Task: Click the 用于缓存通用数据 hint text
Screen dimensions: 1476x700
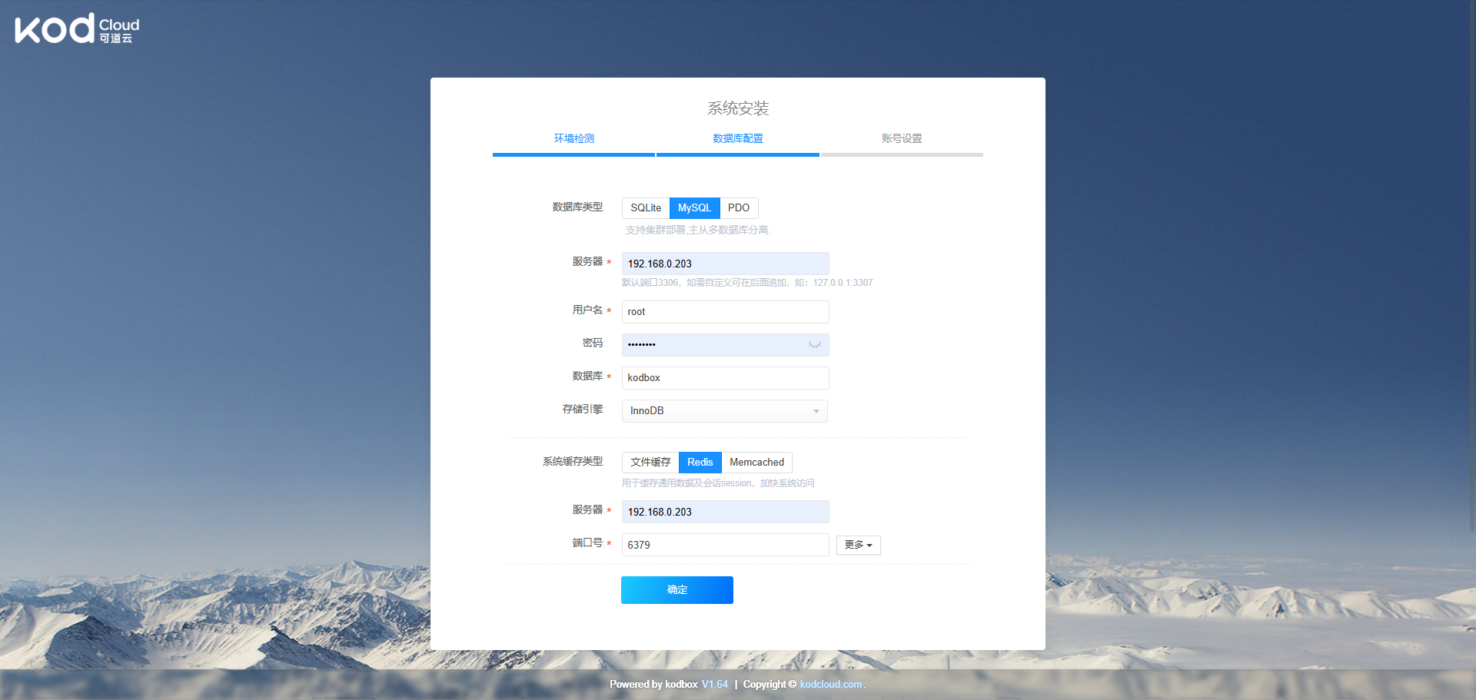Action: click(718, 483)
